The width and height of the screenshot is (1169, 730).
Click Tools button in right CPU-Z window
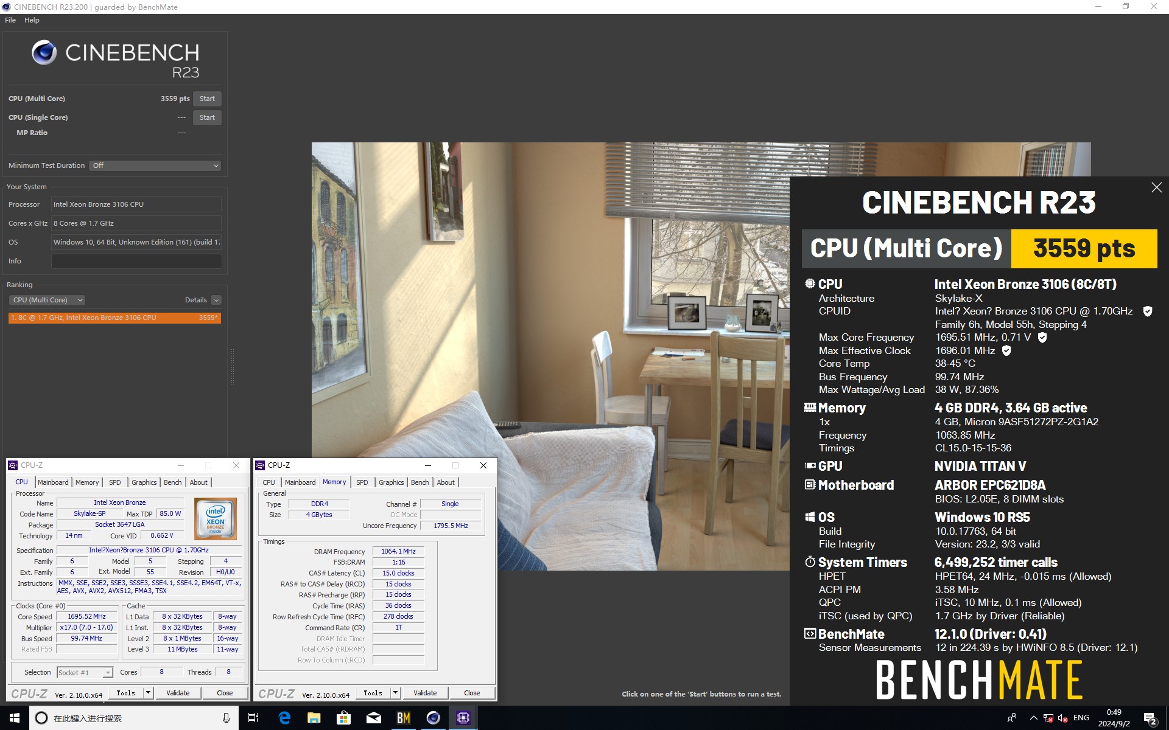(x=373, y=693)
